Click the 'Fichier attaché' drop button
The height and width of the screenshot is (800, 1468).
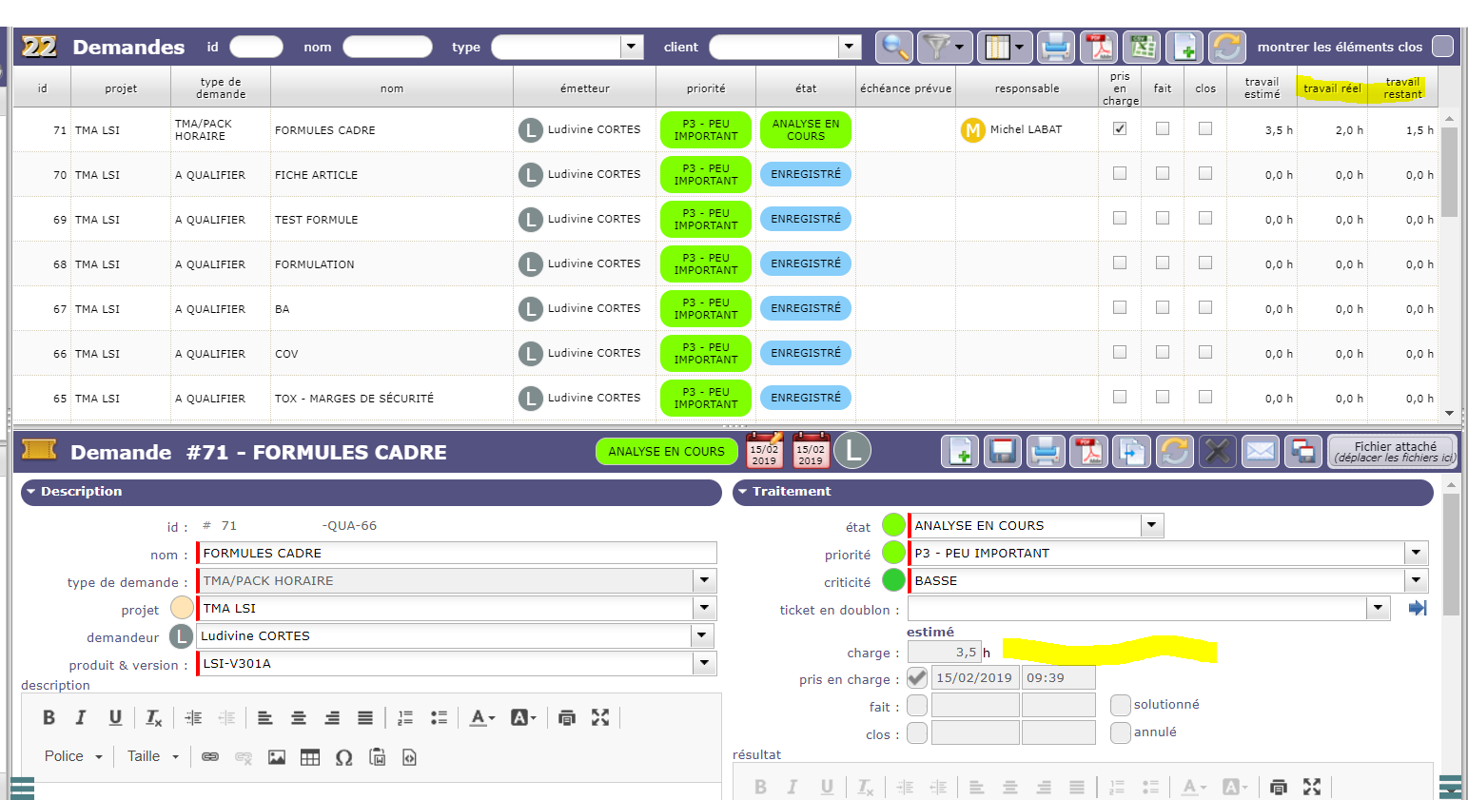pos(1394,451)
